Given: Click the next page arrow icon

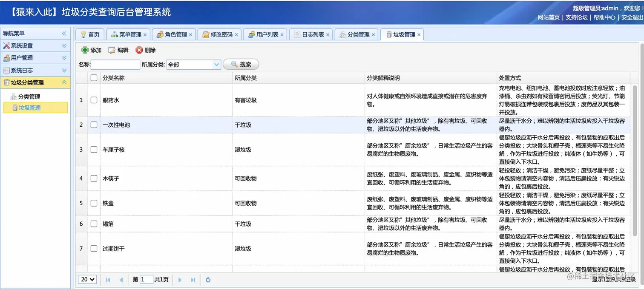Looking at the screenshot, I should click(180, 280).
